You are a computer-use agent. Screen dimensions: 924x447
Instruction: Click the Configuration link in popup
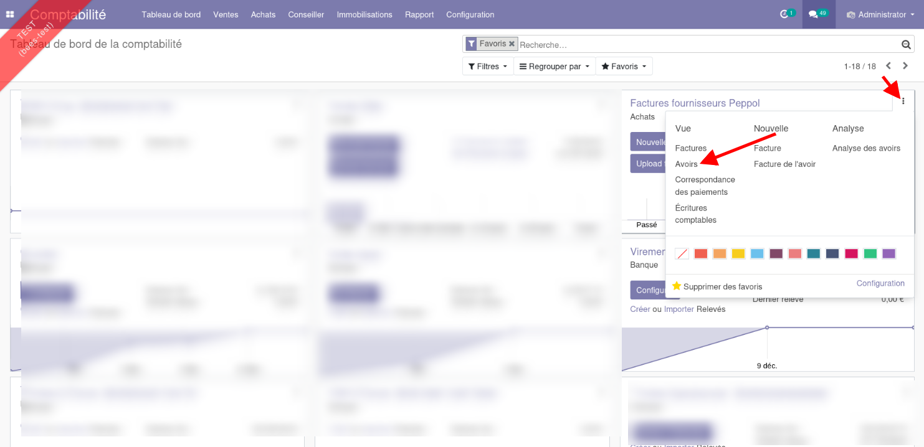coord(880,283)
